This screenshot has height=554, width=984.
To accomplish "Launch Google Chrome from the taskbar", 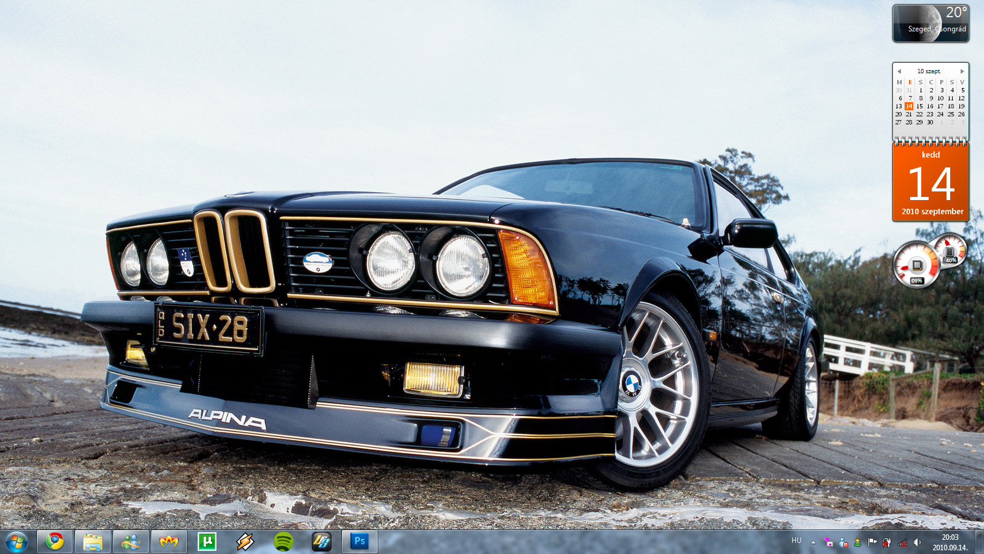I will [x=55, y=542].
